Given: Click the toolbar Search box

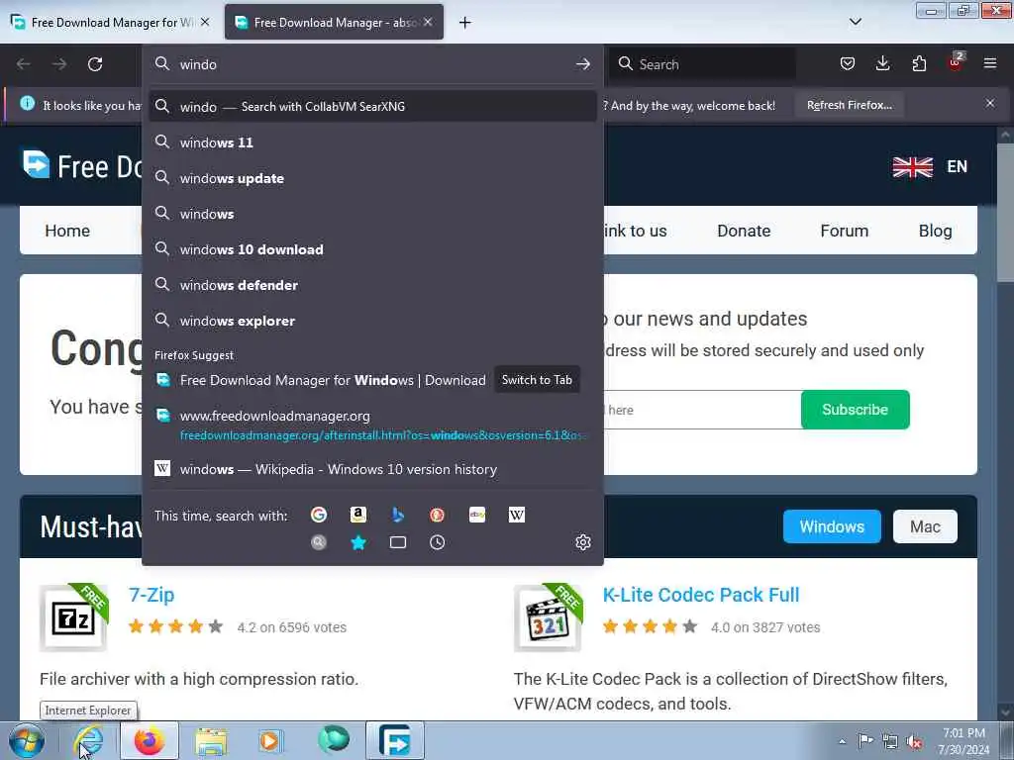Looking at the screenshot, I should 702,64.
